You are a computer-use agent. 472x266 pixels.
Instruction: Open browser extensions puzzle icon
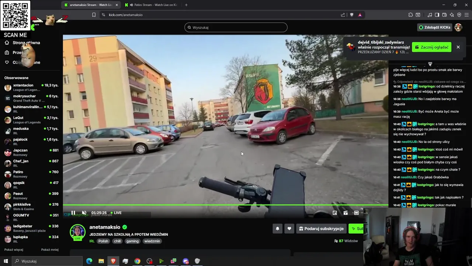(x=410, y=15)
